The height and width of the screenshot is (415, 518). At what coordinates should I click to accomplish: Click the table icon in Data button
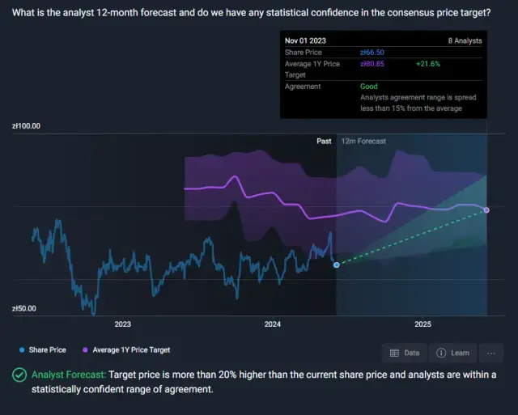(394, 353)
